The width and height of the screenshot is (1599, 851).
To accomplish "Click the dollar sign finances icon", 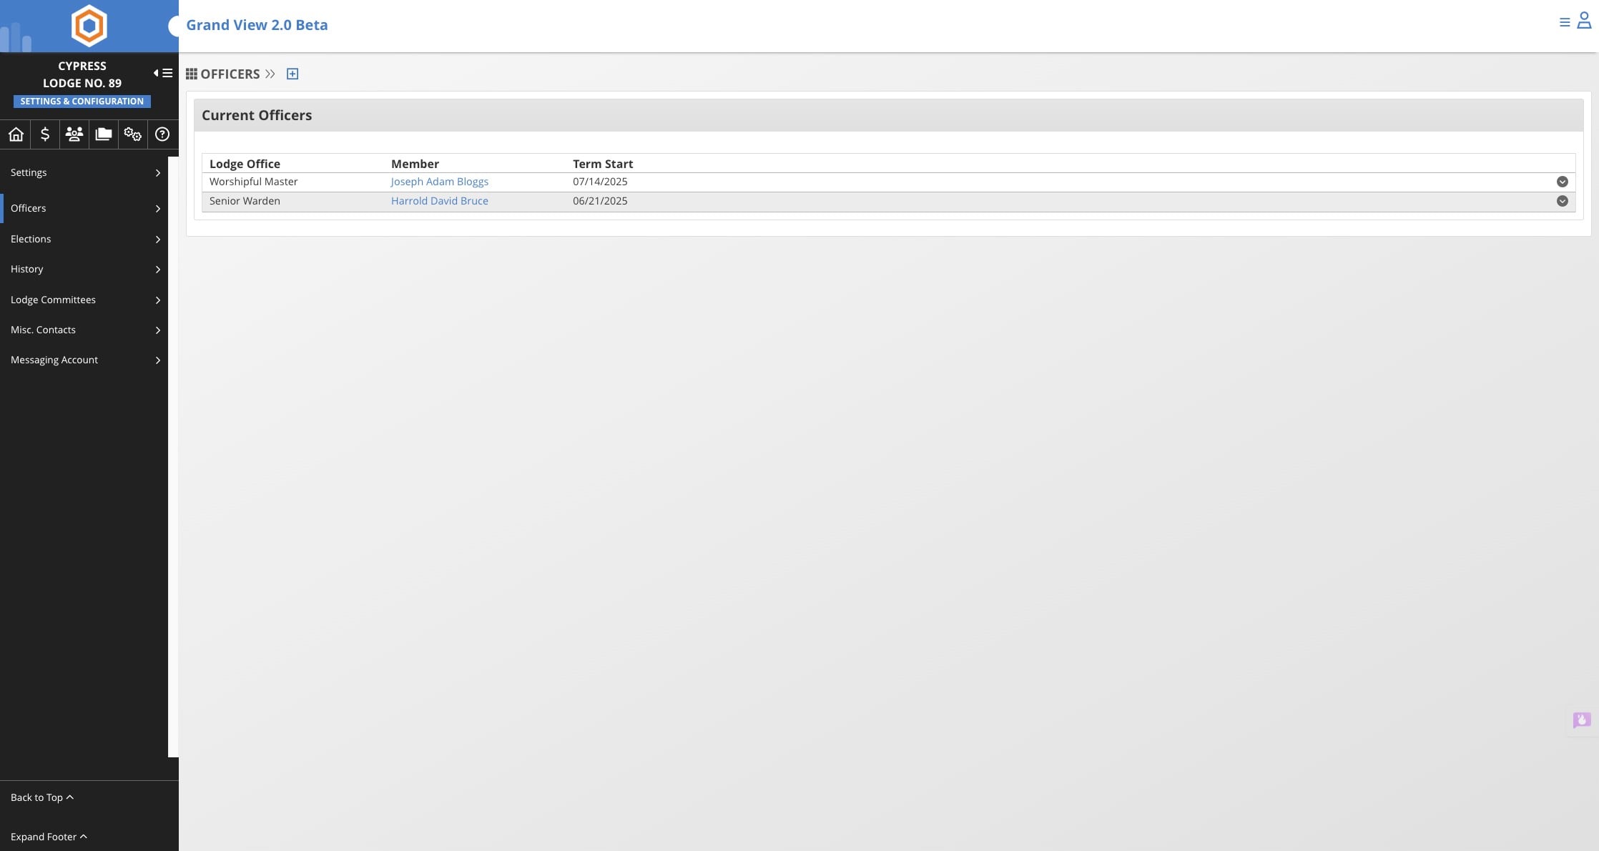I will pyautogui.click(x=45, y=134).
